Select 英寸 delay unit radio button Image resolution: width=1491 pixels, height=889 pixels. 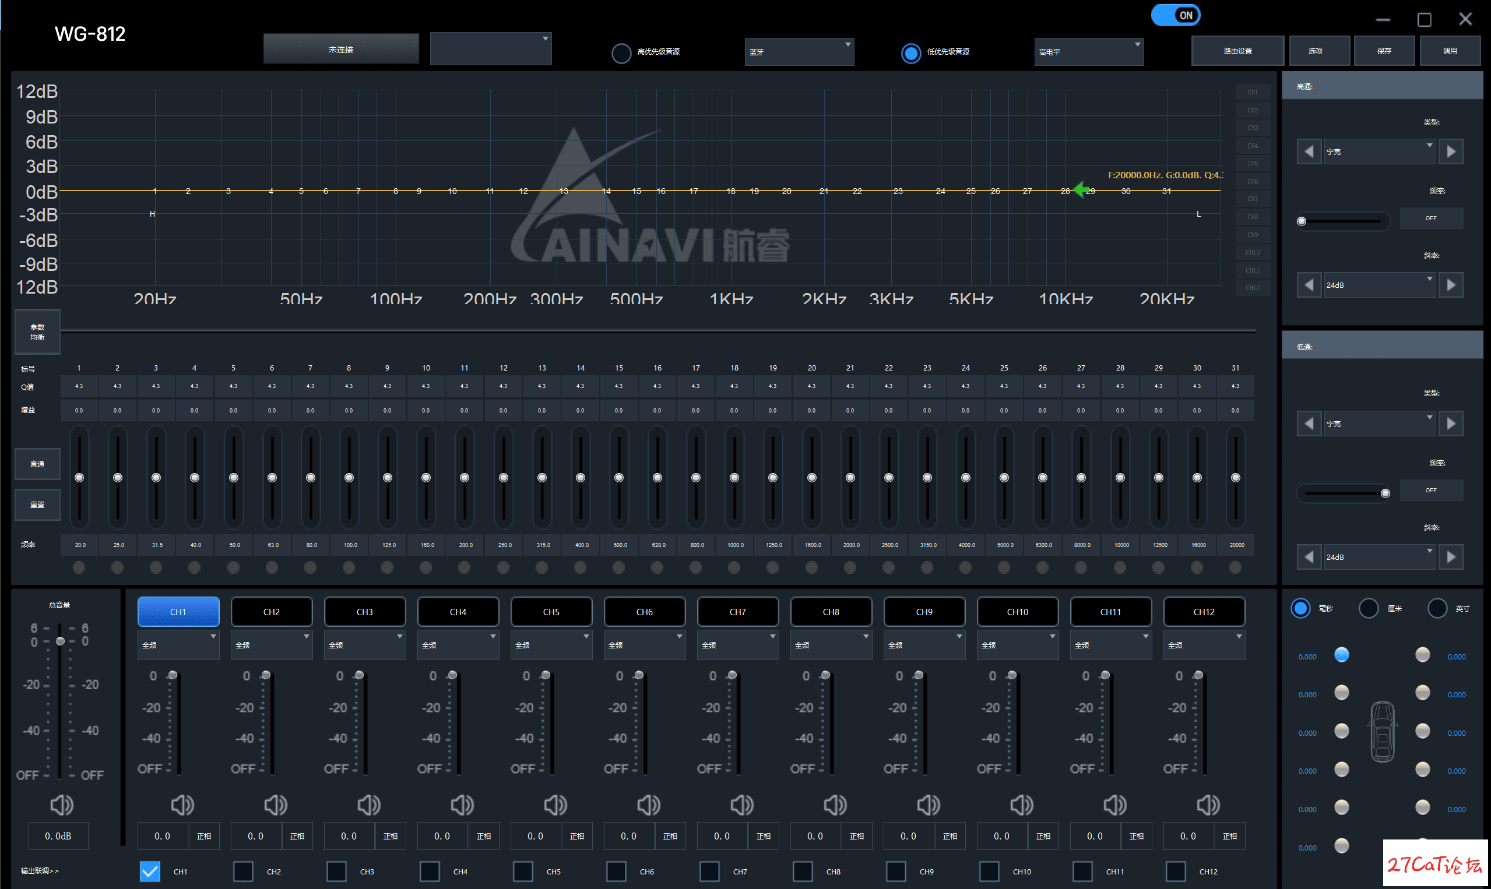pos(1437,608)
